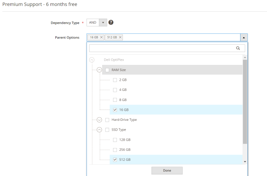Screen dimensions: 267x176
Task: Tick the 256 GB checkbox
Action: coord(115,150)
